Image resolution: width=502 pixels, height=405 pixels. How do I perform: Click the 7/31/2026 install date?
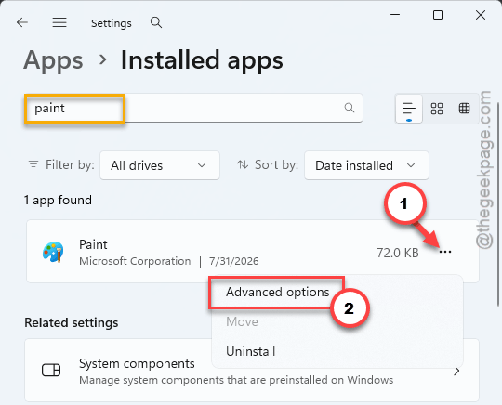233,261
